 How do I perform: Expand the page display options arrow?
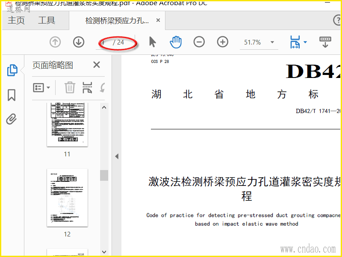coord(305,42)
